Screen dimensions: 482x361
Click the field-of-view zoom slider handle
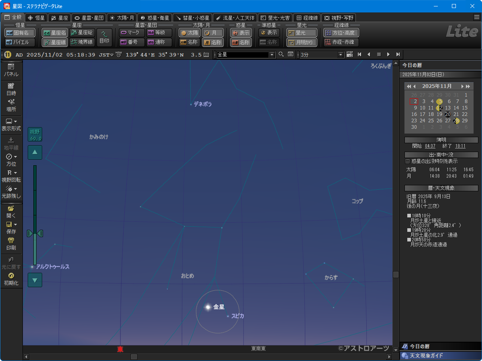tap(35, 233)
